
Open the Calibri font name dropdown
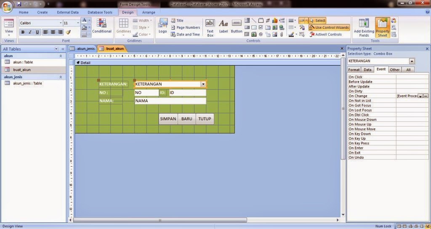coord(61,23)
